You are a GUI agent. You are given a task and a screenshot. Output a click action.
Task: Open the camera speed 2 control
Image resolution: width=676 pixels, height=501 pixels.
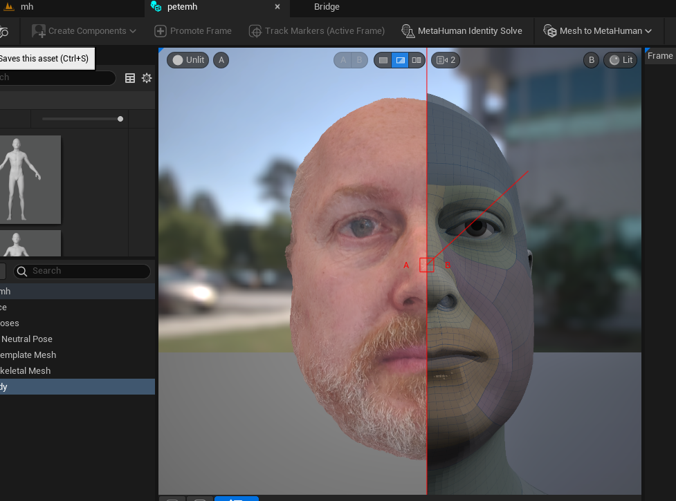click(x=446, y=60)
